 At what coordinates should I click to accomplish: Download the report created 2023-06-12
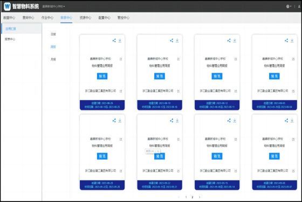click(235, 40)
